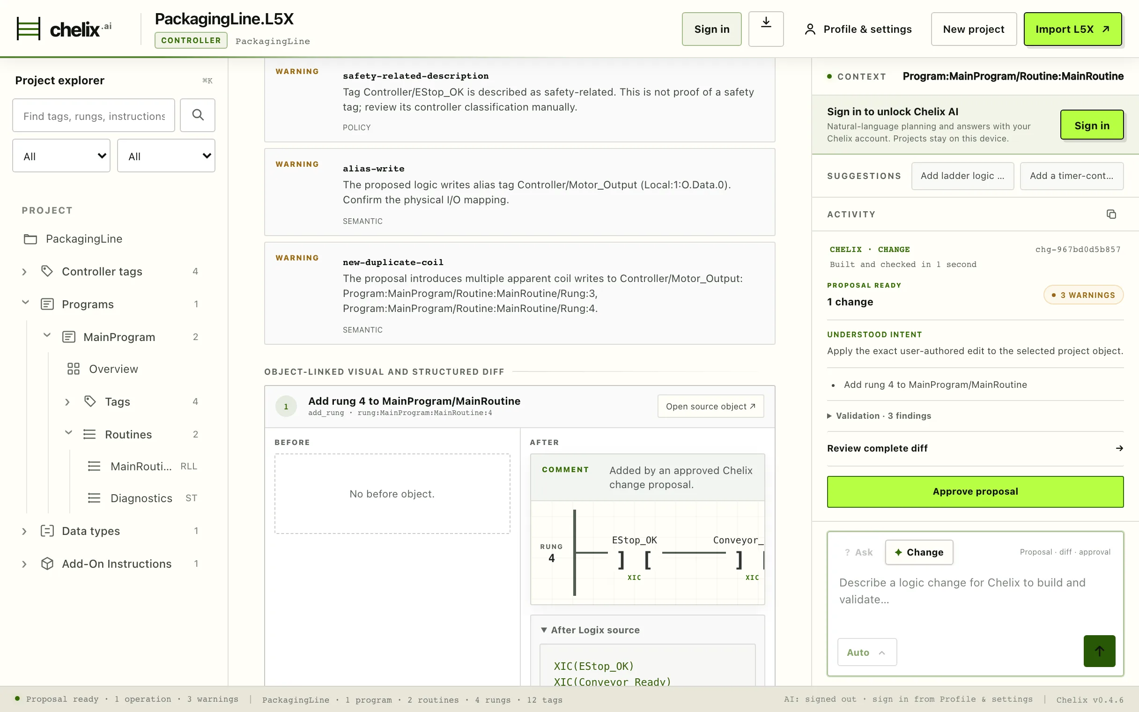This screenshot has height=712, width=1139.
Task: Click the search magnifier button
Action: [x=198, y=115]
